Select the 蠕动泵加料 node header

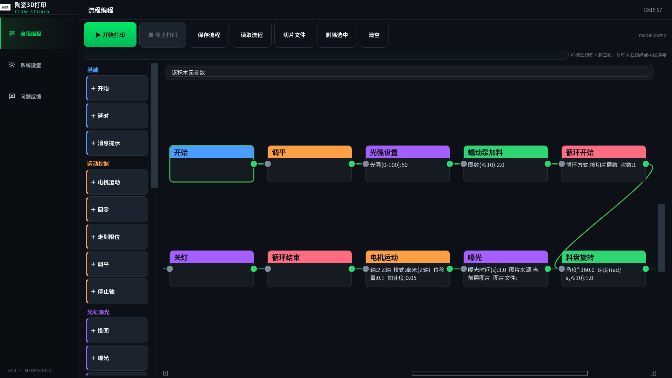(x=506, y=152)
